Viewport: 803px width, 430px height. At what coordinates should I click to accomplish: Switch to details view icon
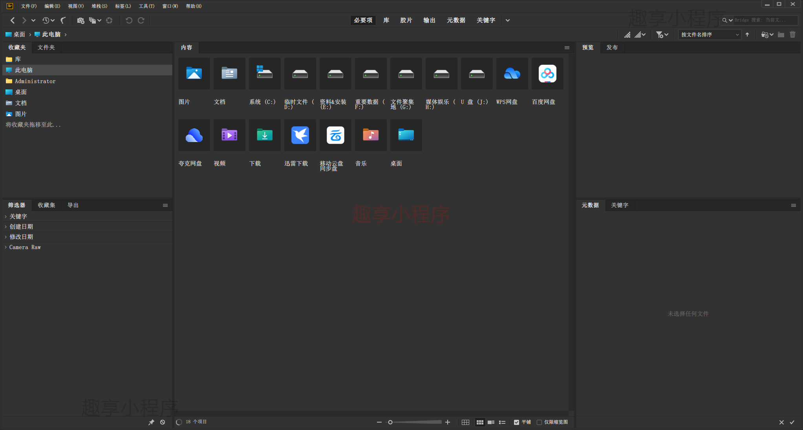click(x=491, y=422)
